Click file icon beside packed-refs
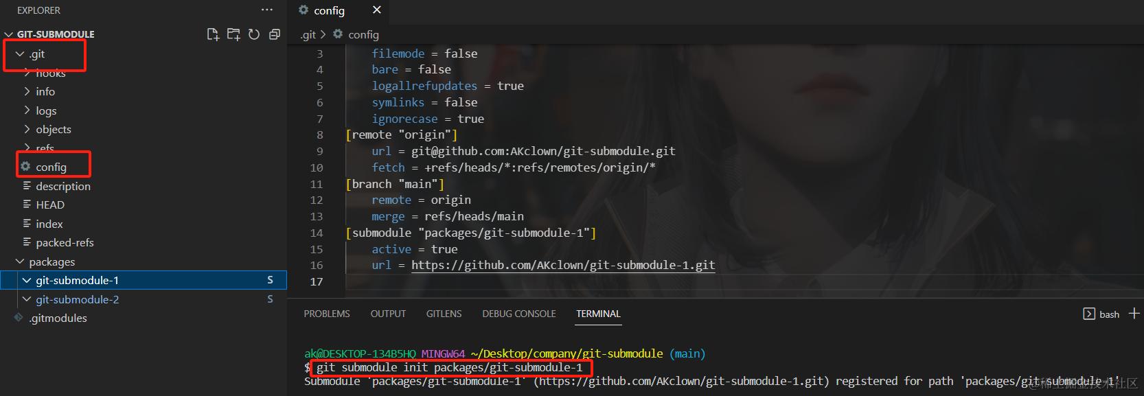1144x396 pixels. 27,242
